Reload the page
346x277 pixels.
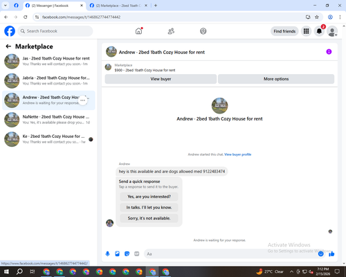click(x=26, y=17)
